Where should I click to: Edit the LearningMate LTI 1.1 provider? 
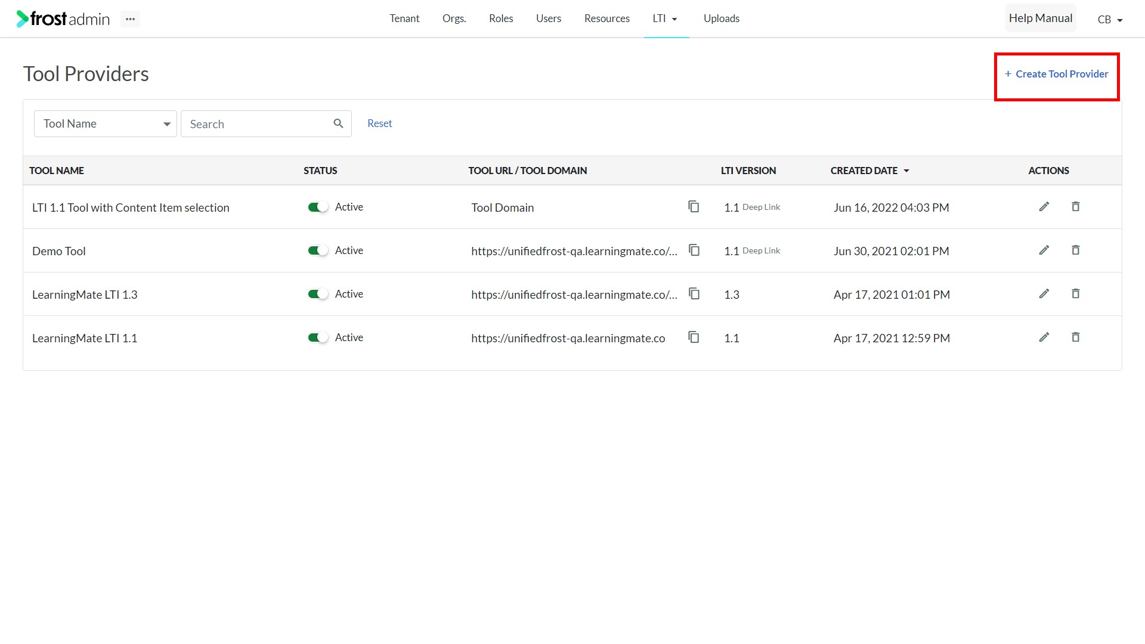pos(1044,337)
